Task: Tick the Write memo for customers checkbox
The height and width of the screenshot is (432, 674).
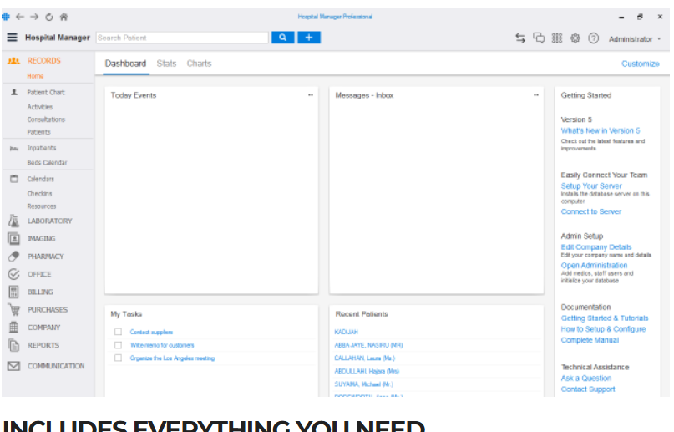Action: [x=118, y=345]
